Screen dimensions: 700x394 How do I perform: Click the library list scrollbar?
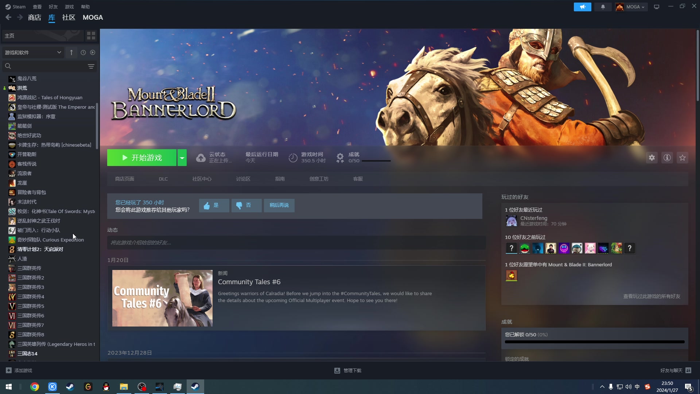coord(97,126)
